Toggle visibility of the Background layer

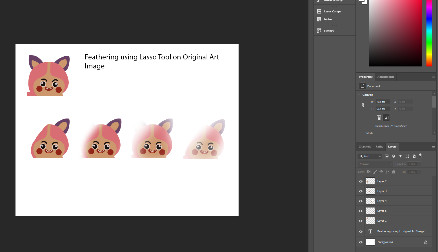(x=361, y=242)
